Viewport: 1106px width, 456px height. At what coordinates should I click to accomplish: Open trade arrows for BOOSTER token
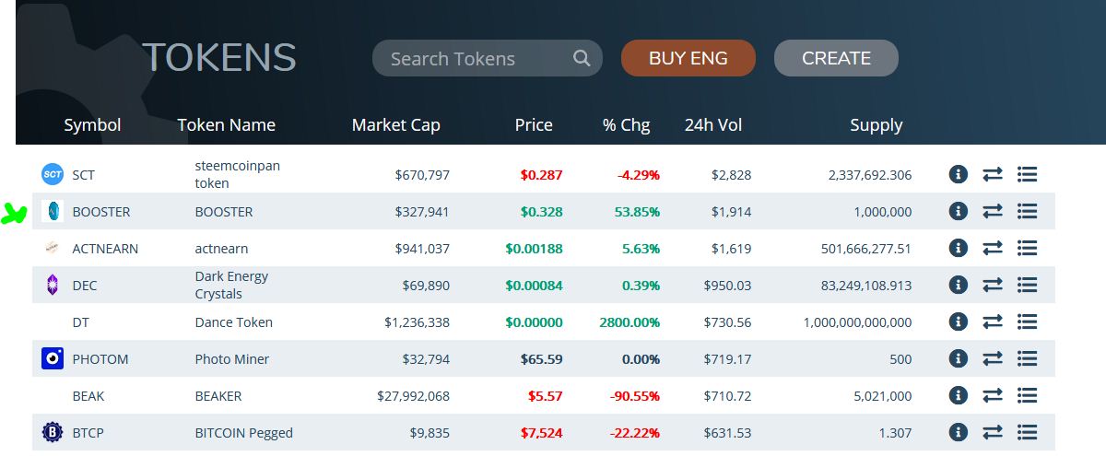[x=993, y=211]
